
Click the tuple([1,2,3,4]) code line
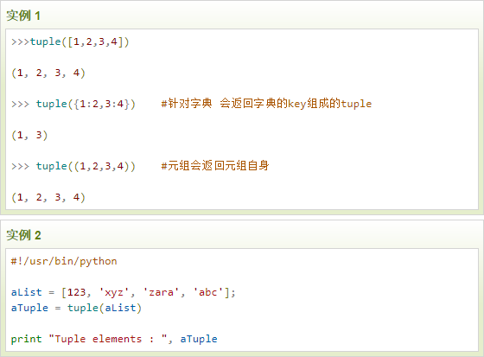[x=70, y=41]
